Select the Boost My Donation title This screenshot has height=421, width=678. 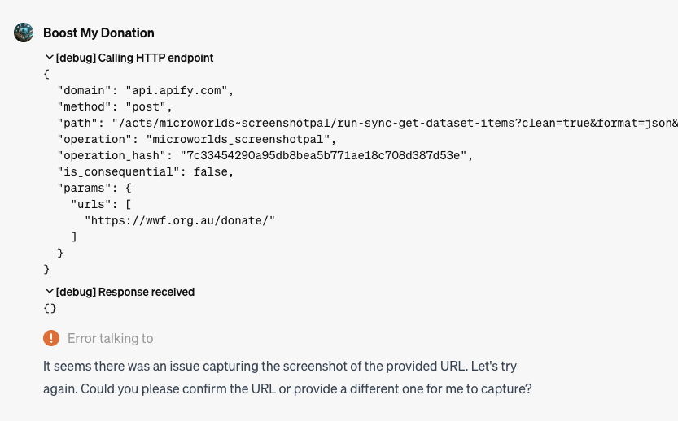pos(98,33)
